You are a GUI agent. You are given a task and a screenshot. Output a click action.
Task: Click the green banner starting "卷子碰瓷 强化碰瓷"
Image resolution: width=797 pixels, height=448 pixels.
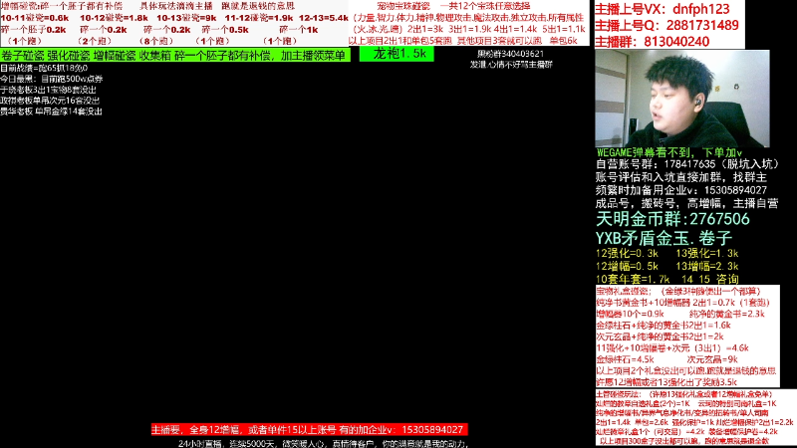point(175,55)
